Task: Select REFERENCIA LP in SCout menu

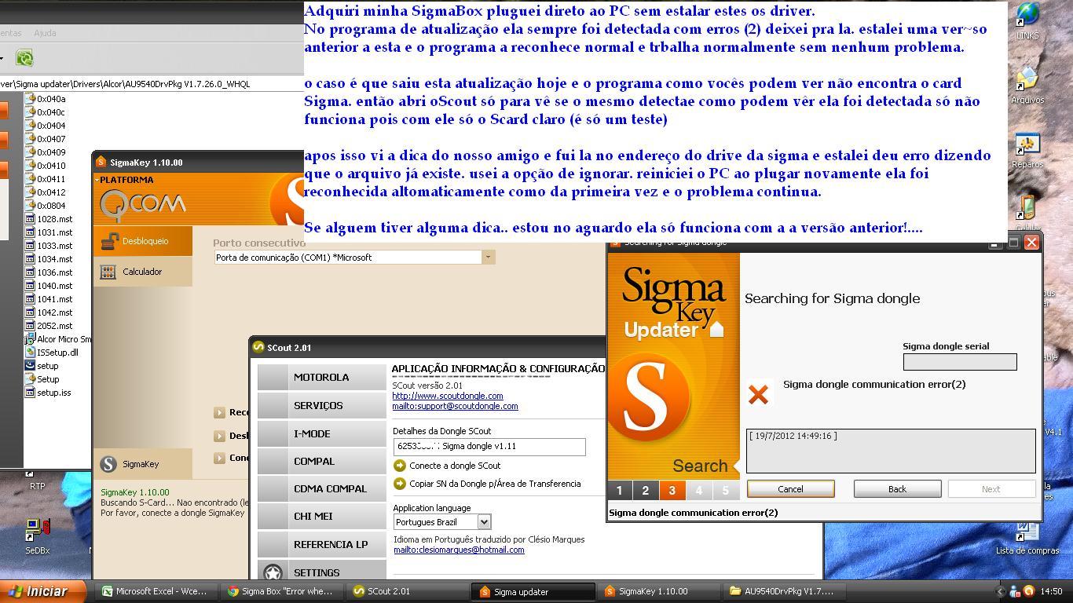Action: 322,545
